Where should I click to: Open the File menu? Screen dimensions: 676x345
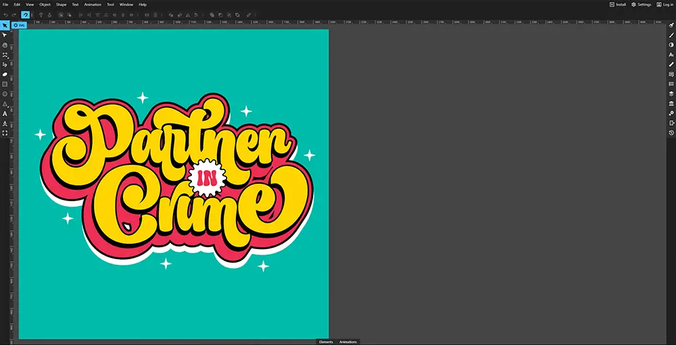(5, 4)
